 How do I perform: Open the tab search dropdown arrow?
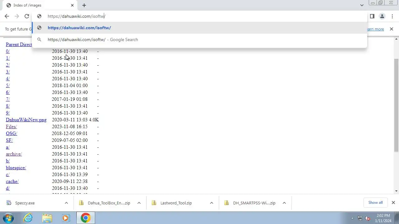(x=362, y=5)
